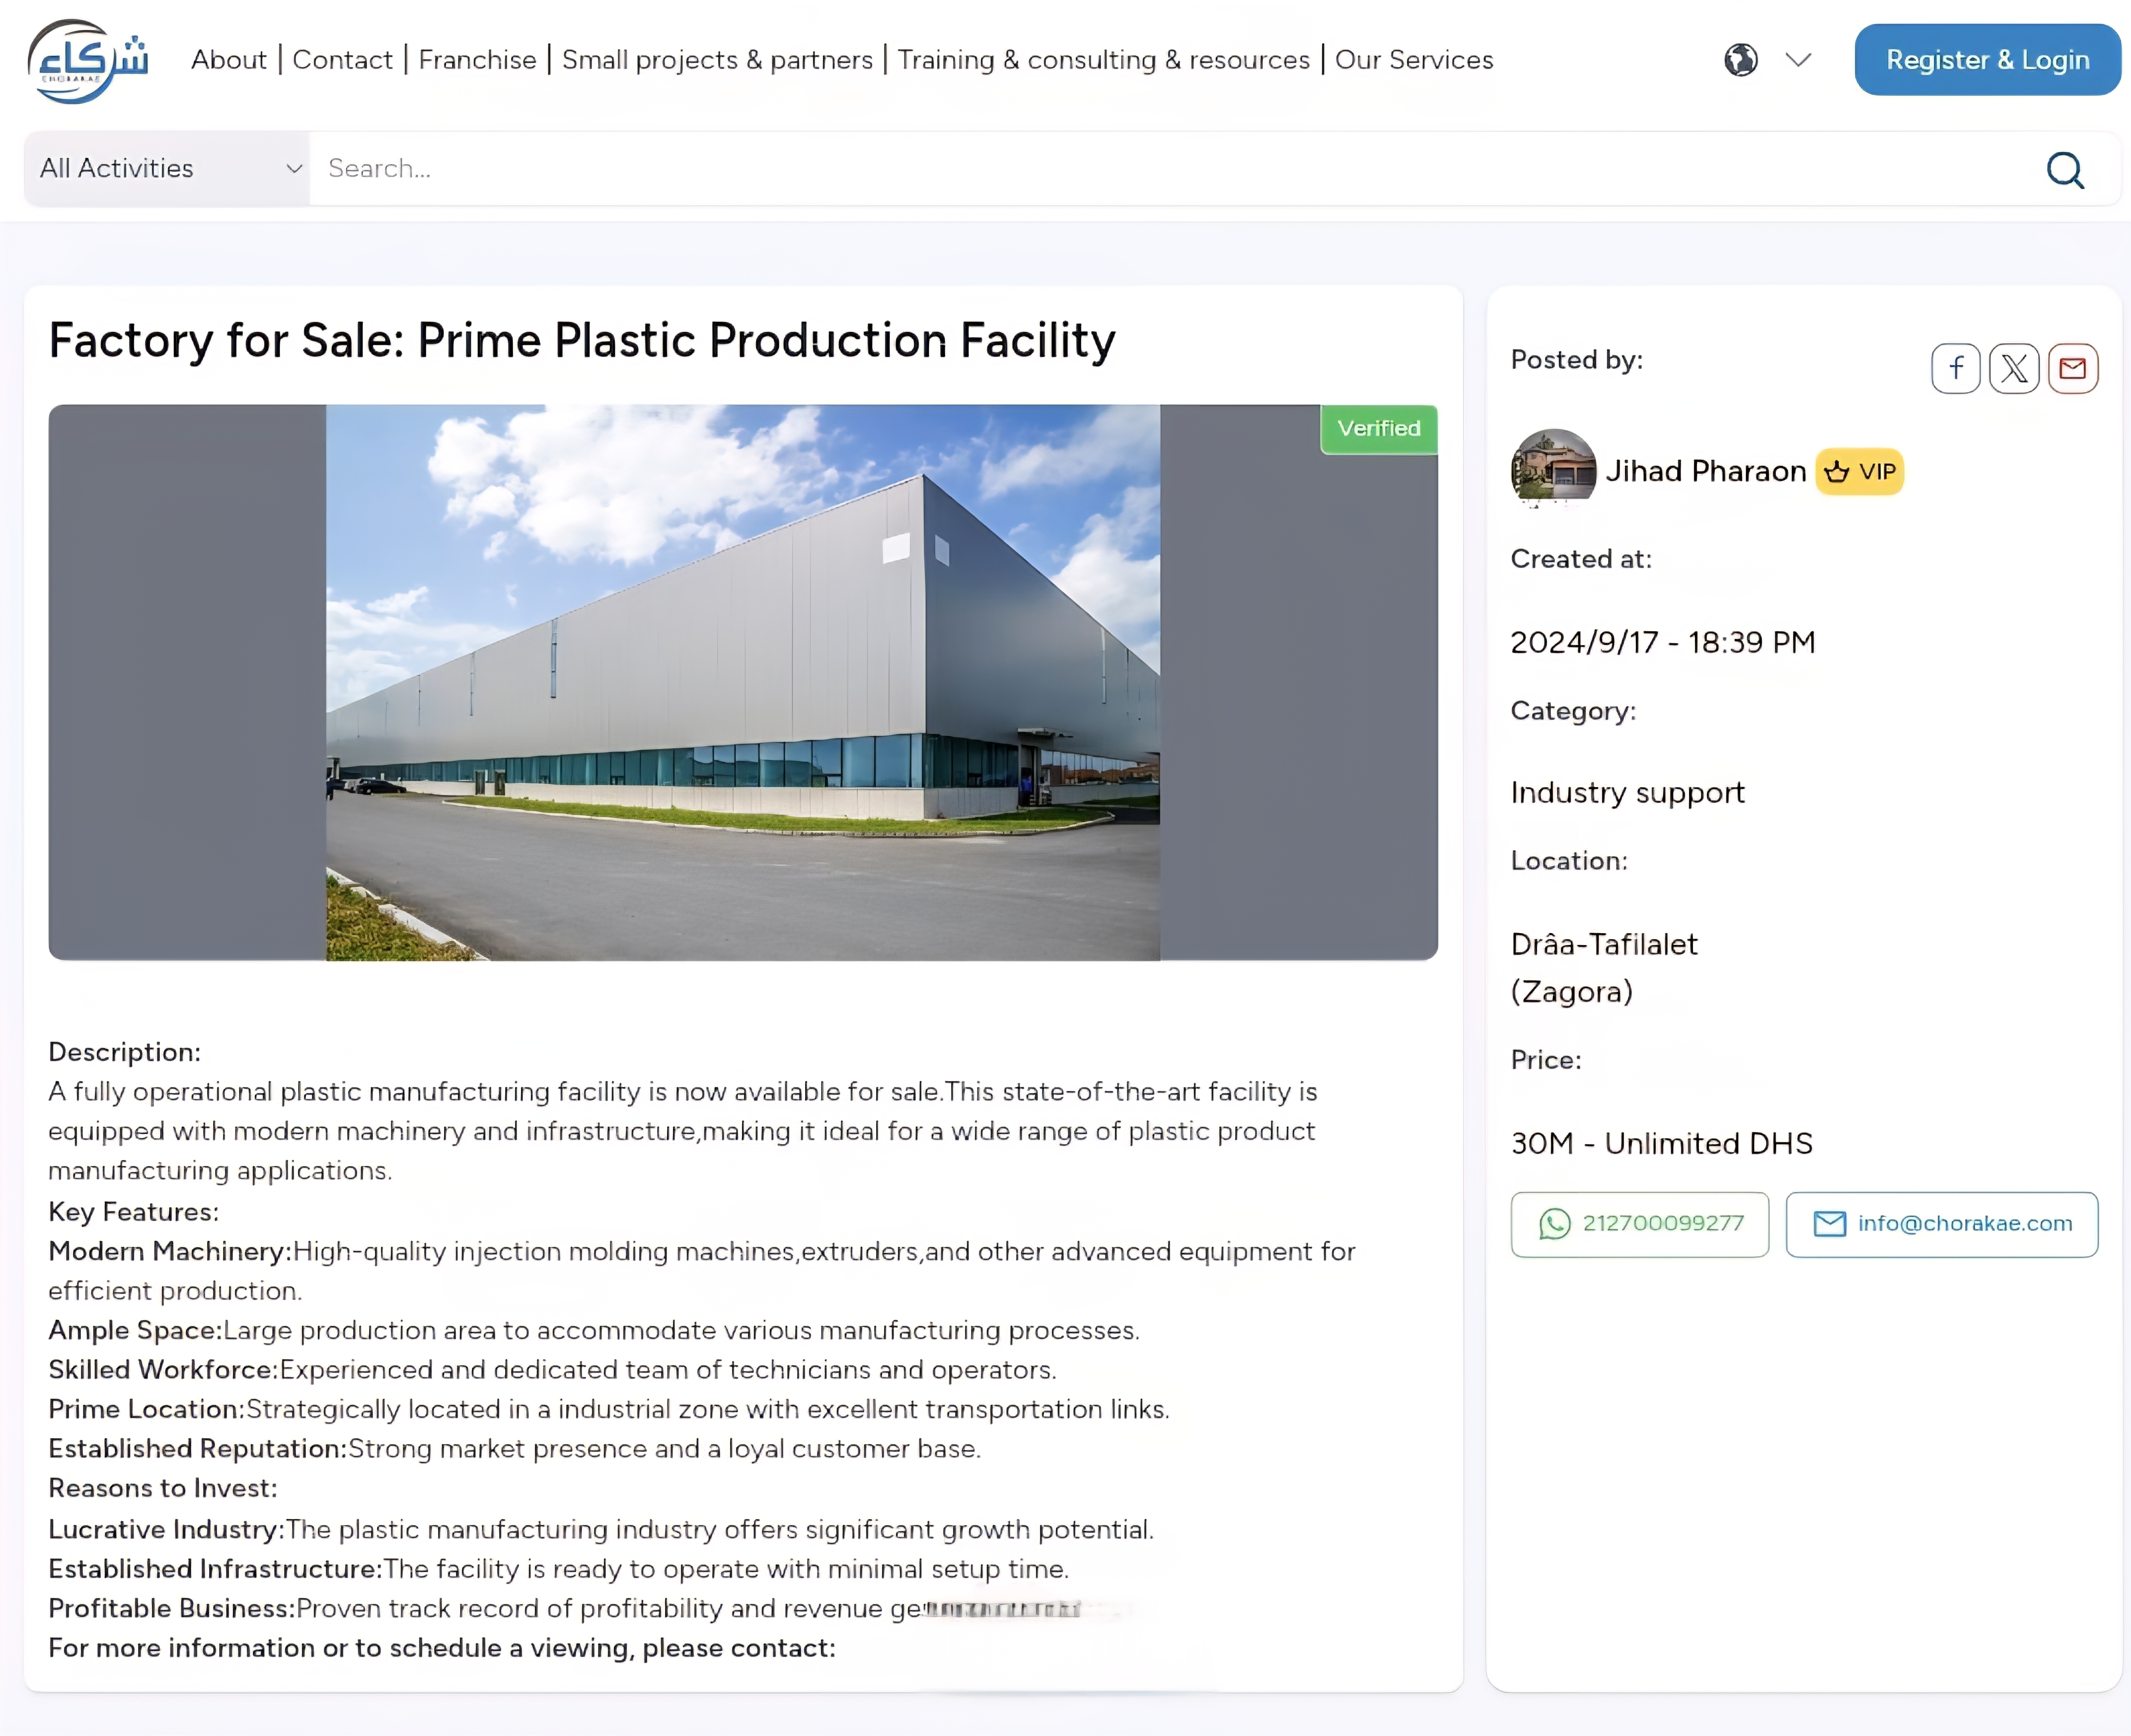Viewport: 2131px width, 1736px height.
Task: Click the VIP crown badge
Action: 1859,472
